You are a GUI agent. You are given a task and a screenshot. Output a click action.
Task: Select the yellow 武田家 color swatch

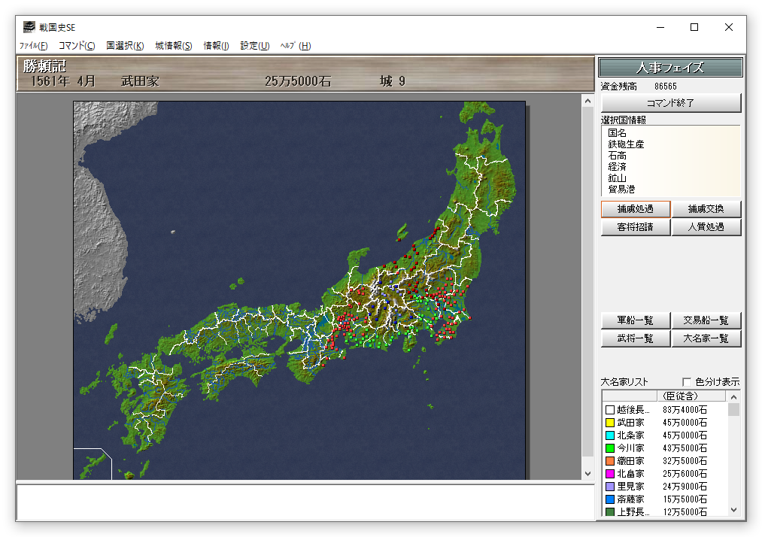(610, 423)
